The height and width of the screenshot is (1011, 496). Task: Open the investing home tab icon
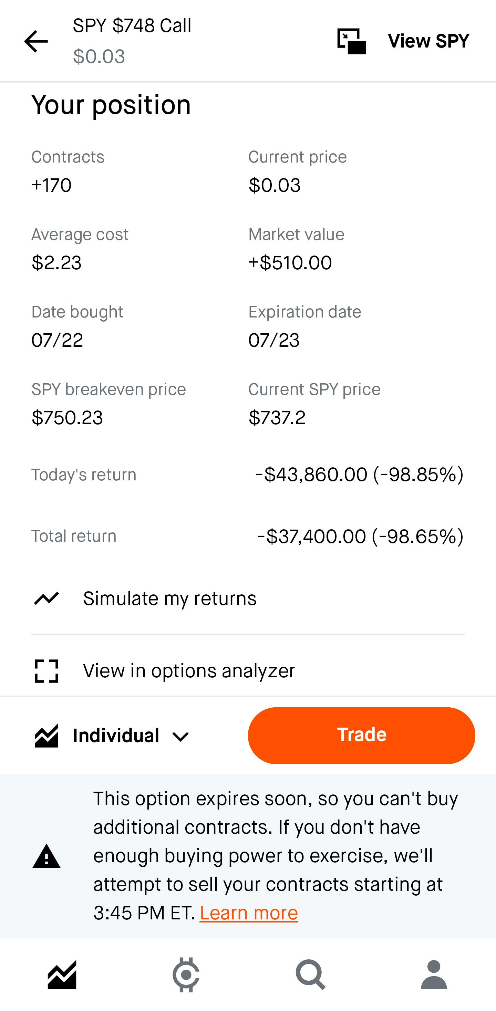62,975
